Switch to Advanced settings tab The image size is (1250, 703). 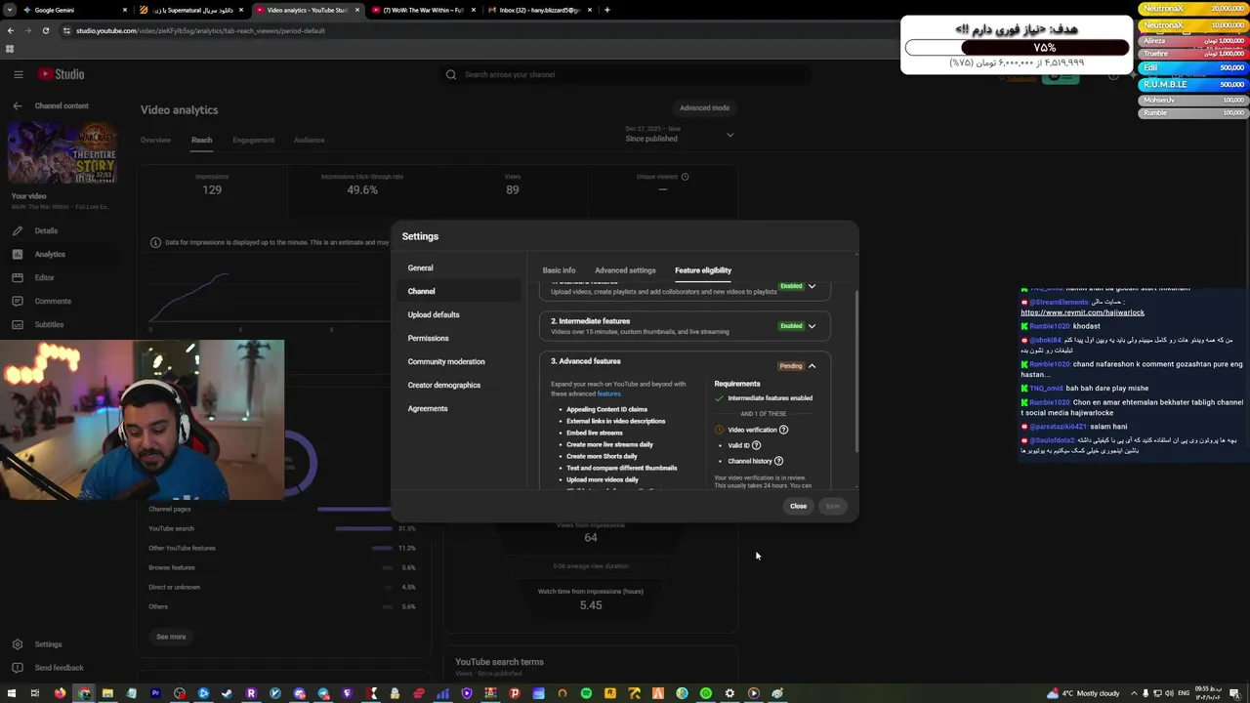pyautogui.click(x=625, y=270)
